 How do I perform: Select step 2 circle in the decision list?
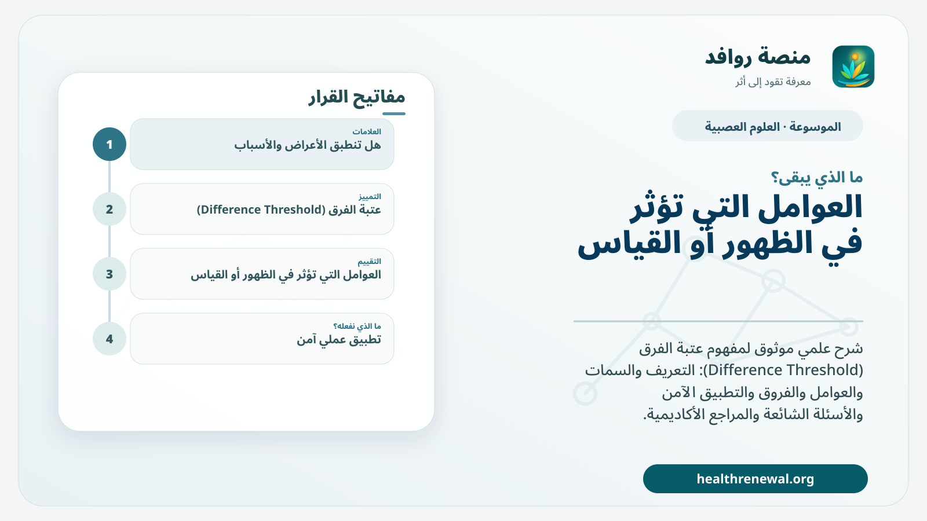(x=110, y=209)
